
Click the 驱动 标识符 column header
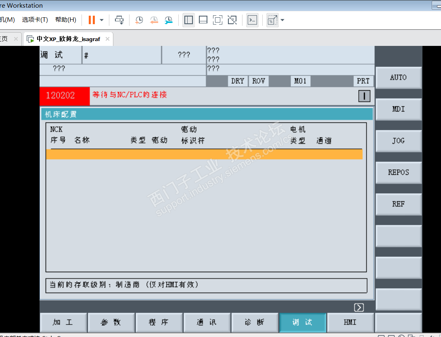tap(193, 135)
